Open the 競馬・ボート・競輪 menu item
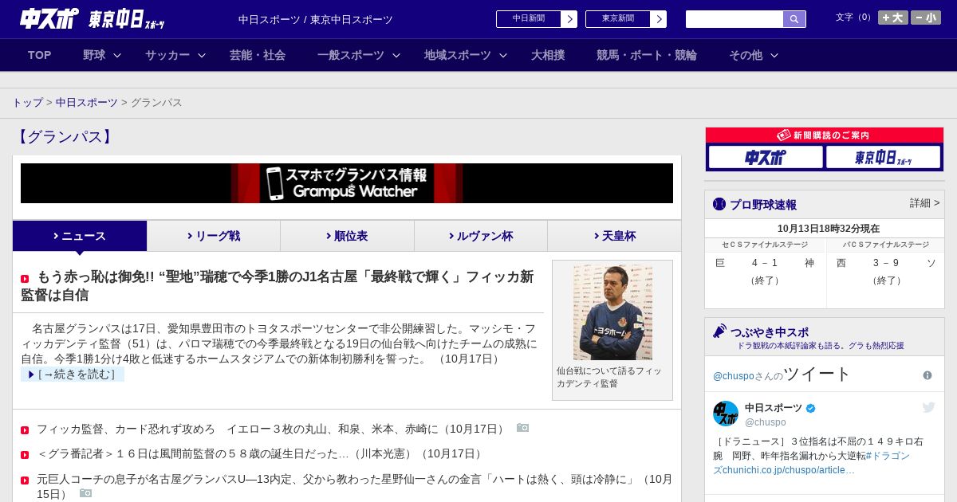The height and width of the screenshot is (502, 957). click(x=647, y=55)
